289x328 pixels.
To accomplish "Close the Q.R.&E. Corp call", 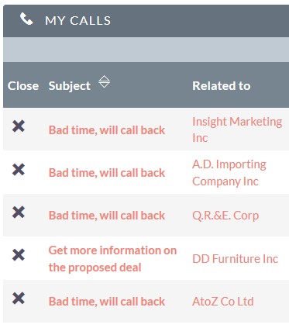I will point(19,212).
